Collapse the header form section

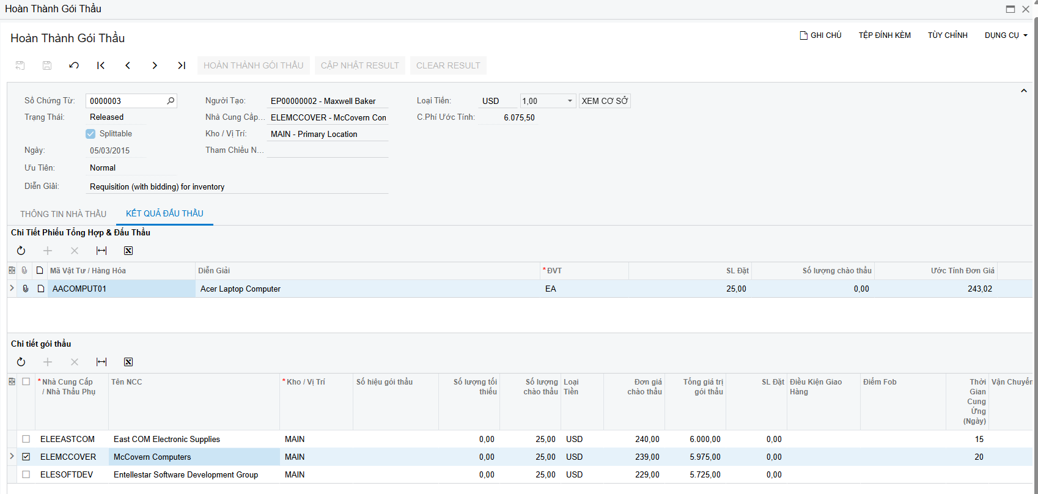tap(1024, 91)
